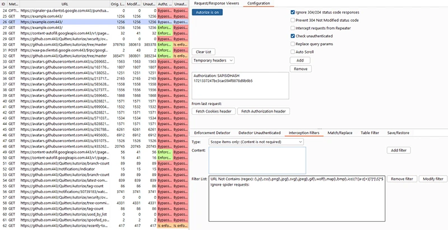Viewport: 448px width, 230px height.
Task: Click the Remove header button
Action: point(301,69)
